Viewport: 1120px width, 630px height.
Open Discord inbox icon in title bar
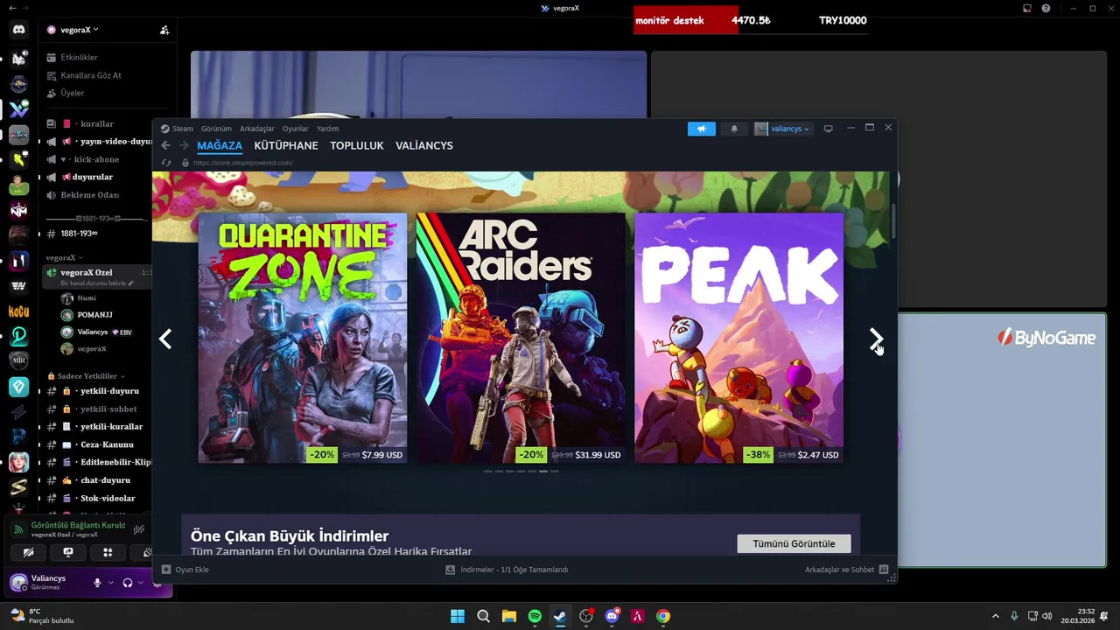pyautogui.click(x=1027, y=8)
